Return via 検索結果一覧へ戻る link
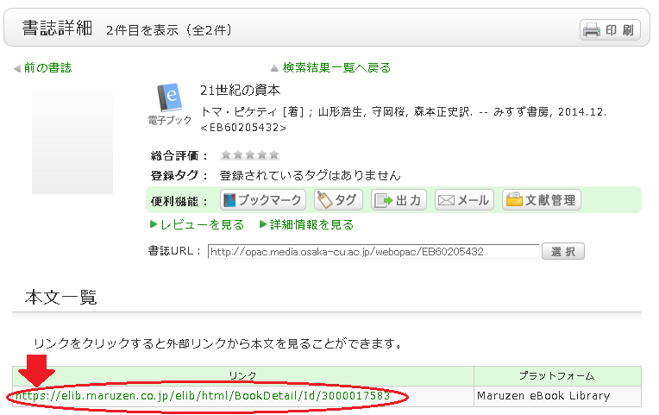The width and height of the screenshot is (659, 415). click(336, 67)
